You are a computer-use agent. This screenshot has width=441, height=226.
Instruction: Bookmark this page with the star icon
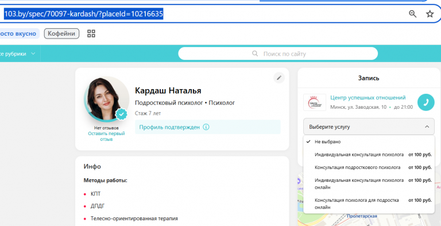pyautogui.click(x=430, y=14)
